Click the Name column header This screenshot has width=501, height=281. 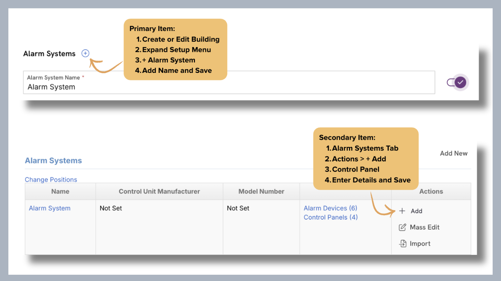click(x=60, y=191)
